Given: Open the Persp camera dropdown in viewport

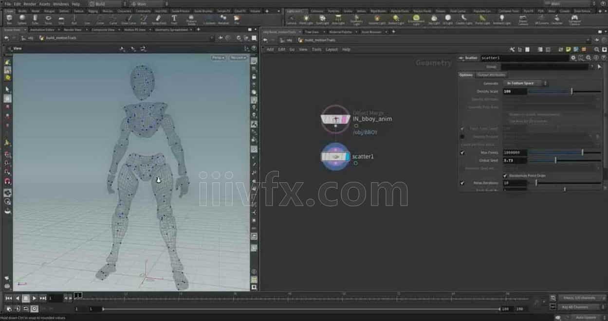Looking at the screenshot, I should 218,58.
